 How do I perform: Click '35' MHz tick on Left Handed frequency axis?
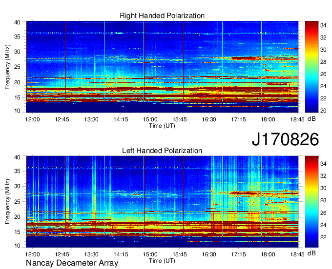point(18,171)
